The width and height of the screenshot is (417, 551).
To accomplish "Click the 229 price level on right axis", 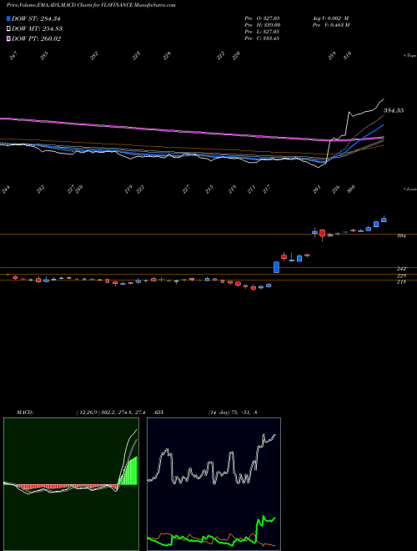I will [401, 275].
